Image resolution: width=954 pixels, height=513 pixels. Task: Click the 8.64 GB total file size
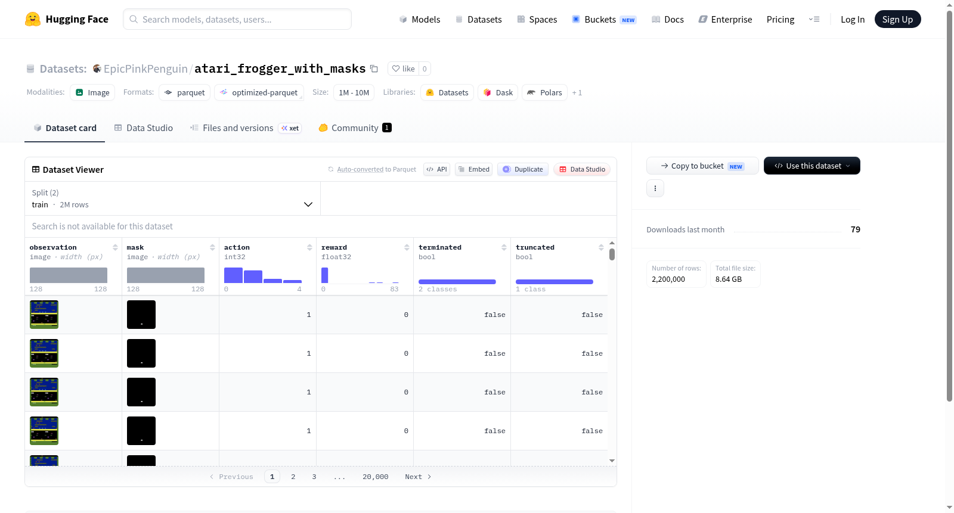(729, 279)
